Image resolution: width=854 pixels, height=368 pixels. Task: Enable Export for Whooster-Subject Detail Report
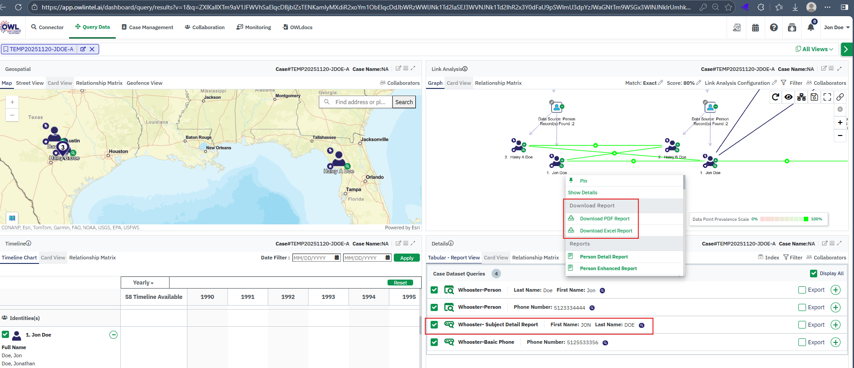pos(802,325)
